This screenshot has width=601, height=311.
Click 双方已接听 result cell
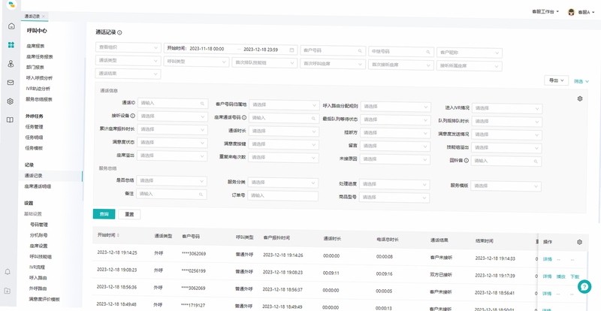pos(441,275)
